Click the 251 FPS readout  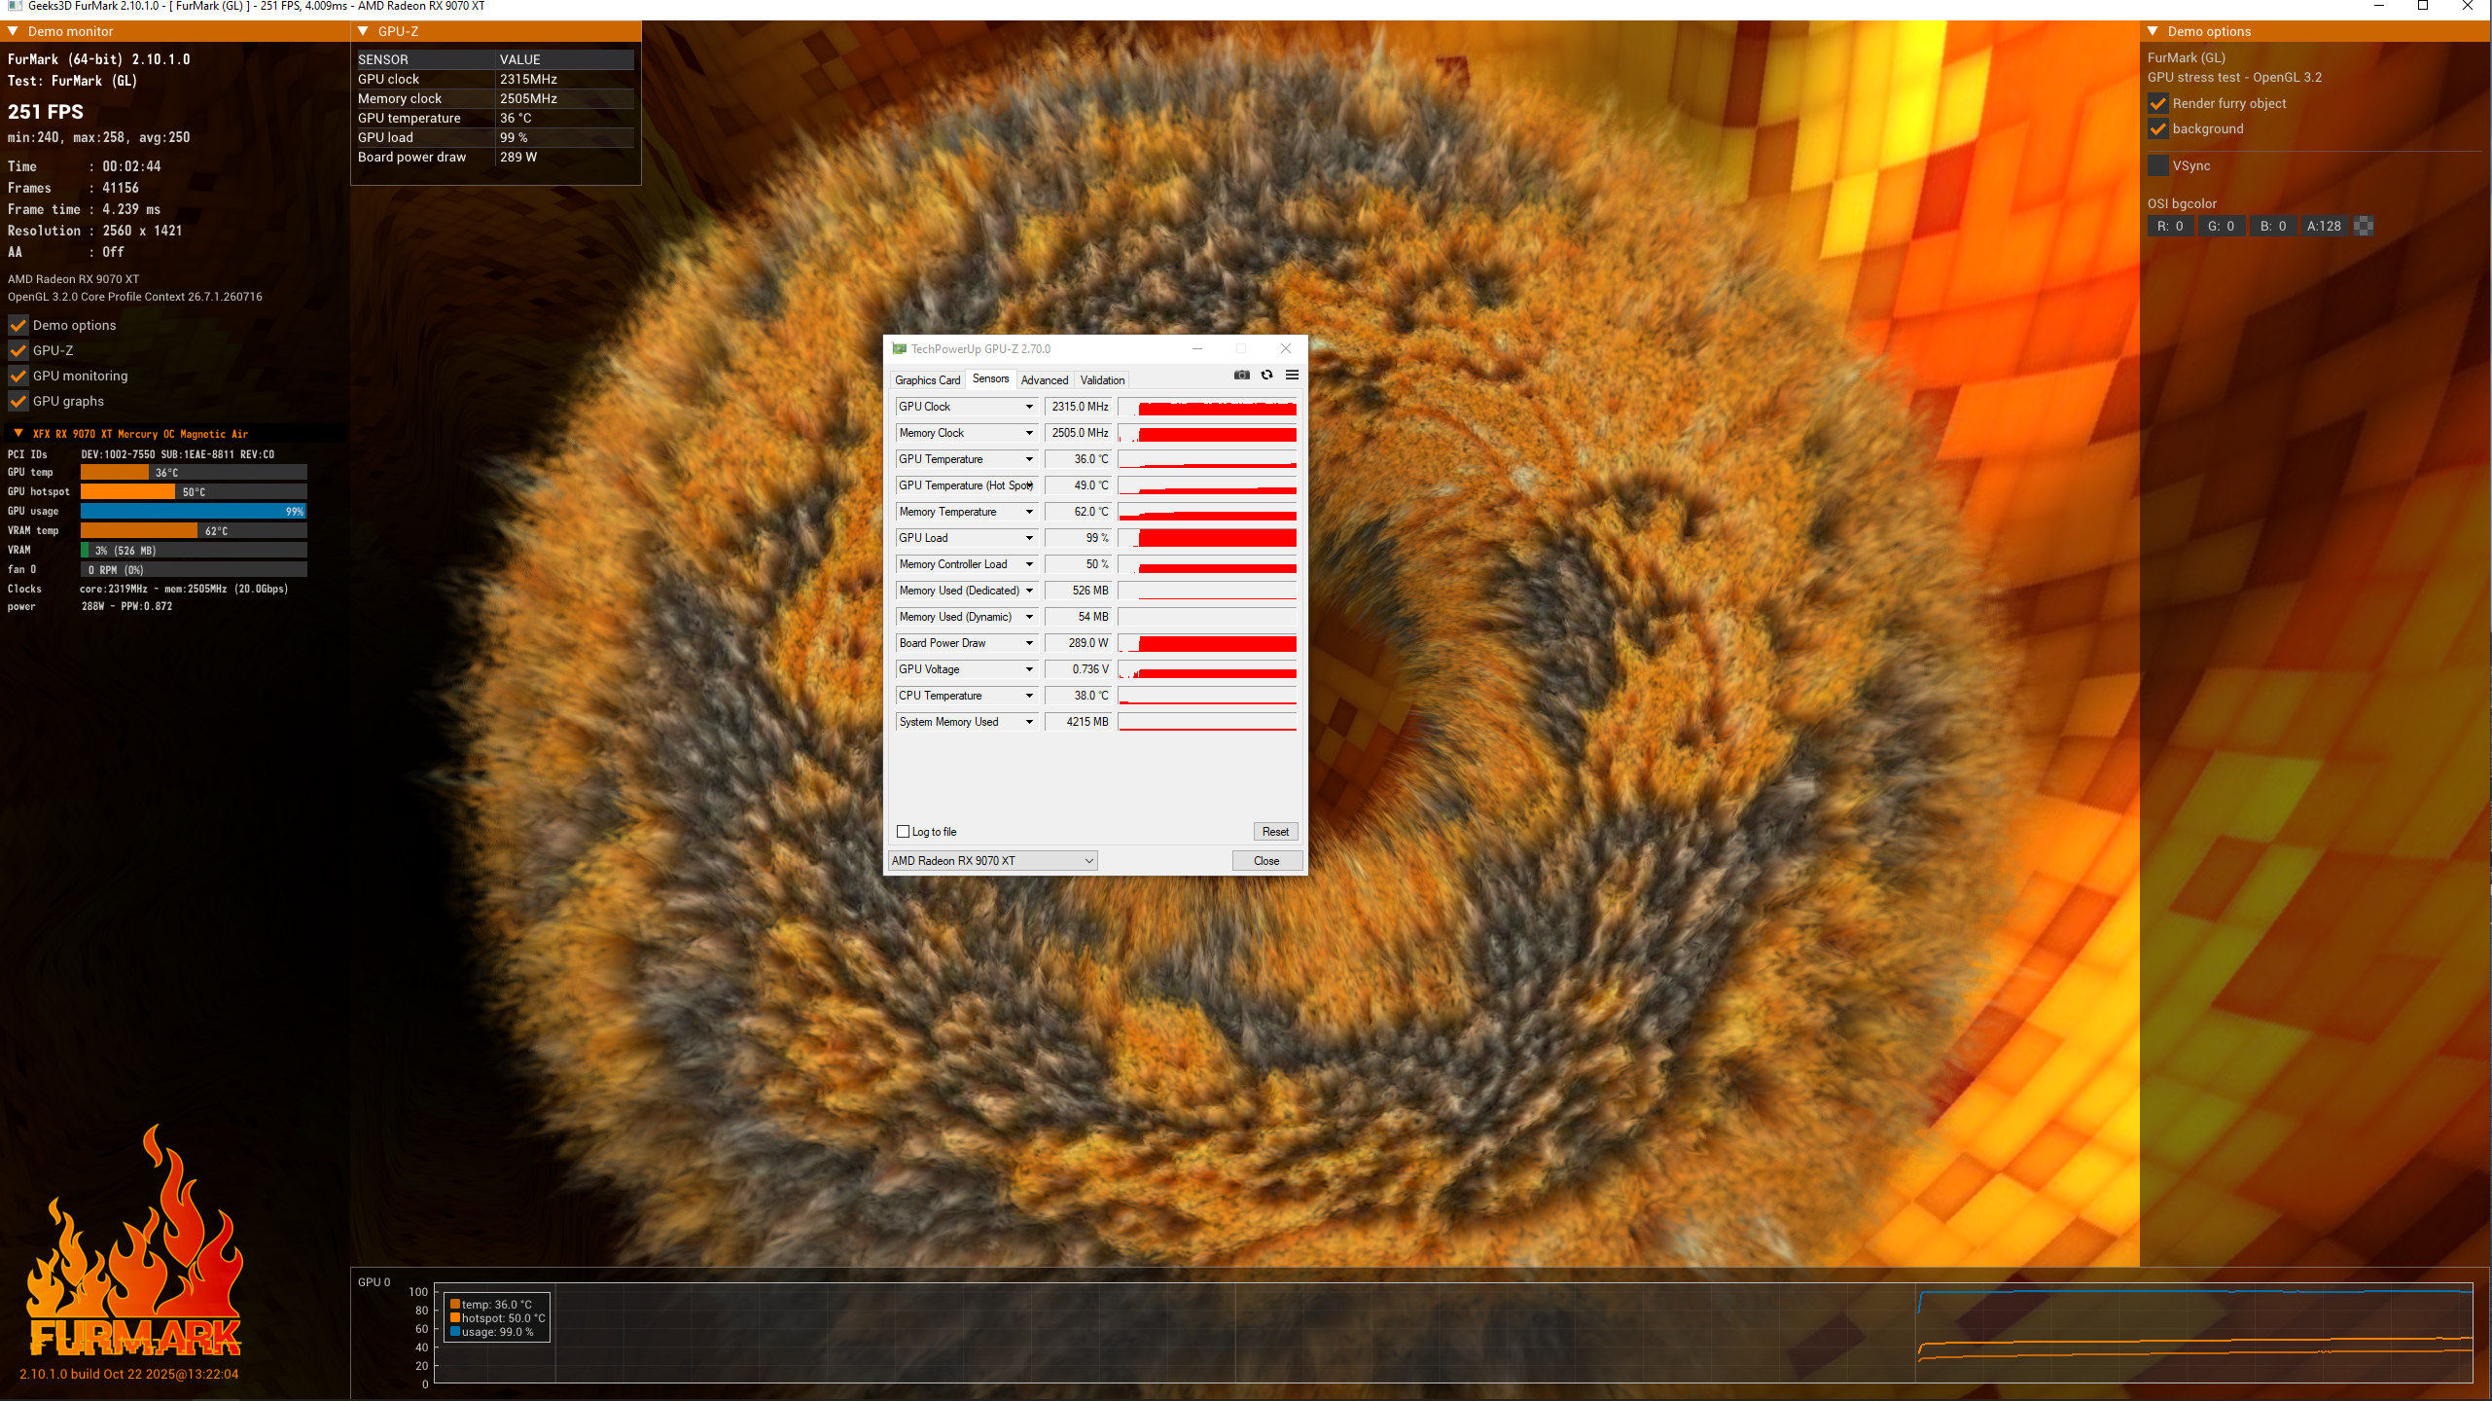pyautogui.click(x=46, y=112)
